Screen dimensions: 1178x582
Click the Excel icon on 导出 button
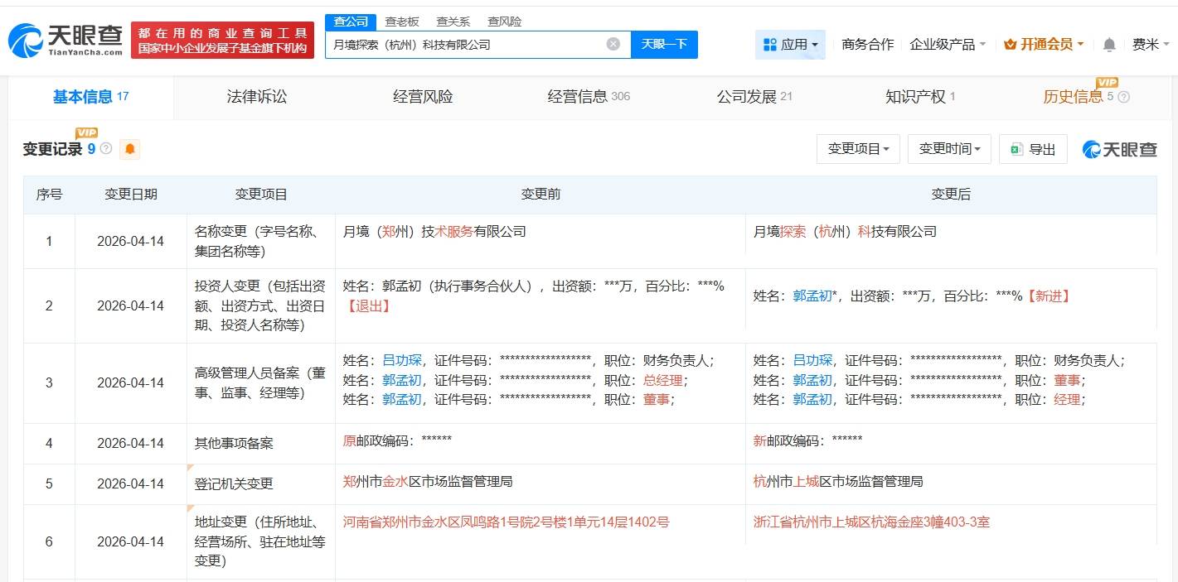(x=1016, y=149)
